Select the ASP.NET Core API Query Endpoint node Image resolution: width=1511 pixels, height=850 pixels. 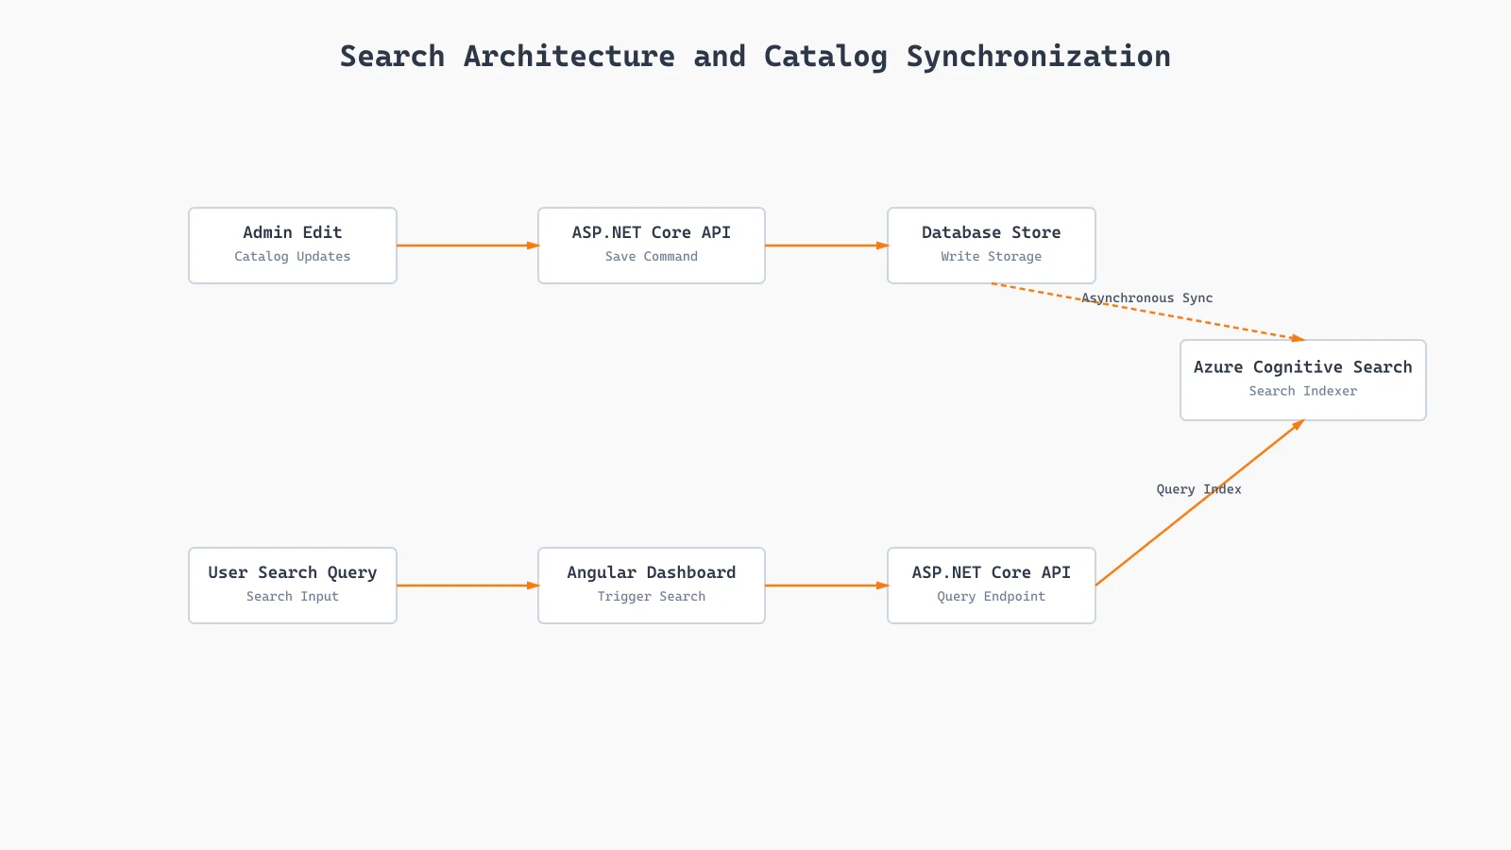pyautogui.click(x=992, y=586)
